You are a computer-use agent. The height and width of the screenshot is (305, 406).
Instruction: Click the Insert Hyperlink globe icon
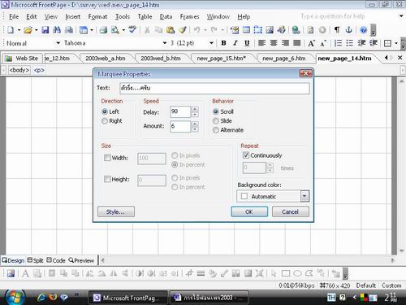296,30
